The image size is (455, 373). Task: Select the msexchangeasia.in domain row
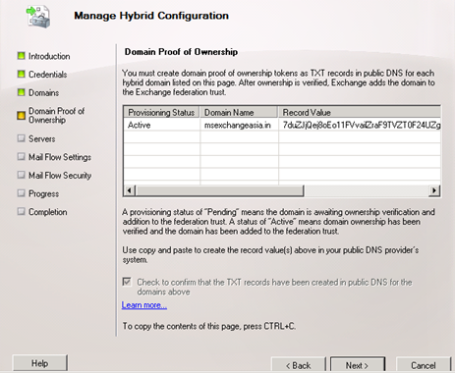tap(282, 125)
